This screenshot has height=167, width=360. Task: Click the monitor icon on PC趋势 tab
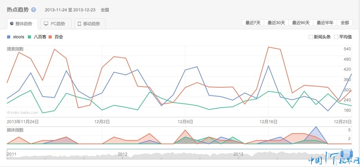(46, 24)
